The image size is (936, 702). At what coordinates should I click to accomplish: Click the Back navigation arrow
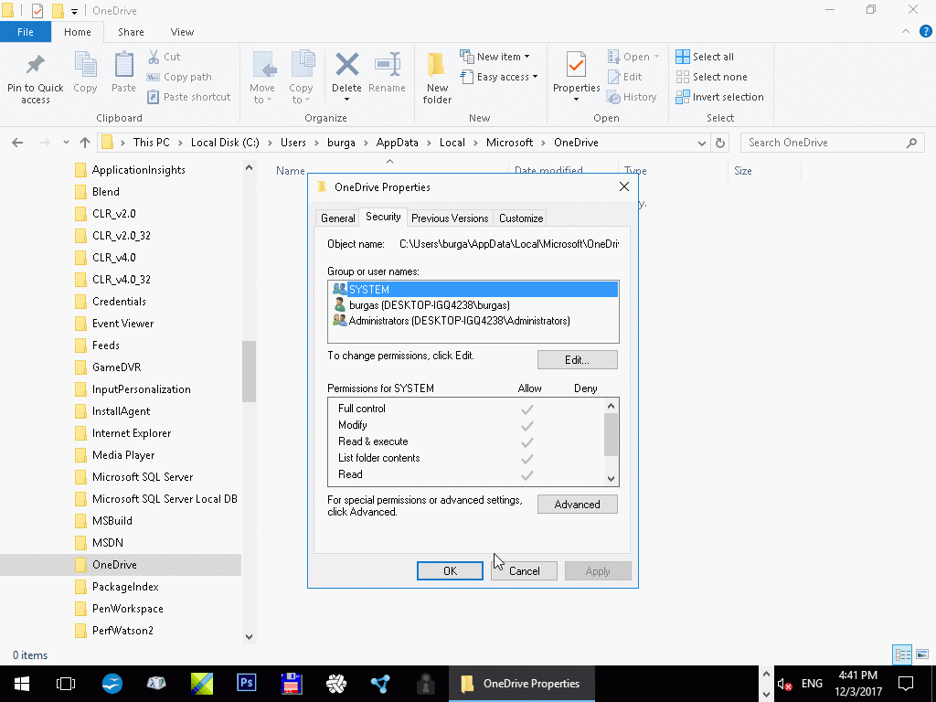pos(17,143)
